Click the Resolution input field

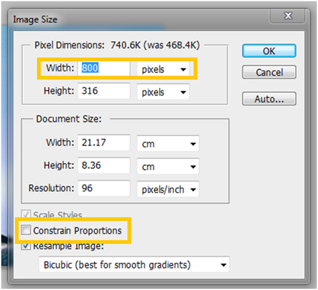[x=104, y=189]
